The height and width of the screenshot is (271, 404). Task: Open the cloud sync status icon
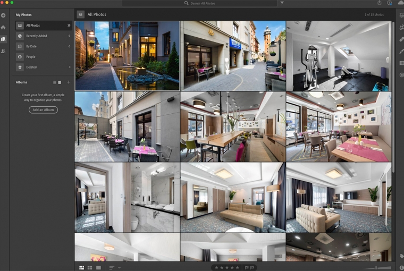click(x=401, y=3)
